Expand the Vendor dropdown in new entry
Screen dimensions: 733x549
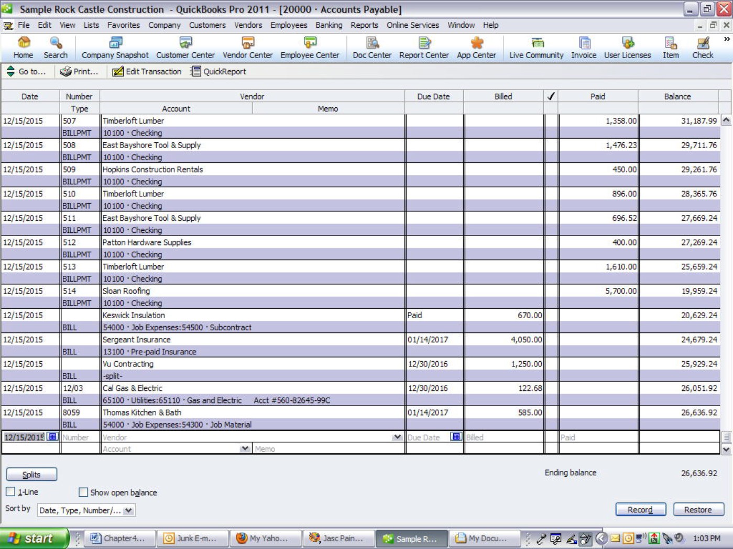point(397,437)
